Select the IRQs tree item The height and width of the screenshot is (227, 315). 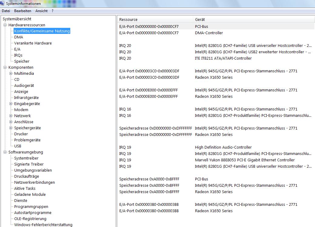coord(18,55)
